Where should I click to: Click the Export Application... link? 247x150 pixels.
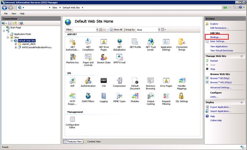pyautogui.click(x=221, y=107)
